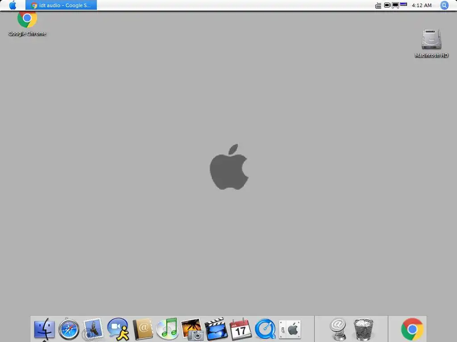Click the battery status icon in the menu bar
The image size is (457, 342).
pos(387,5)
